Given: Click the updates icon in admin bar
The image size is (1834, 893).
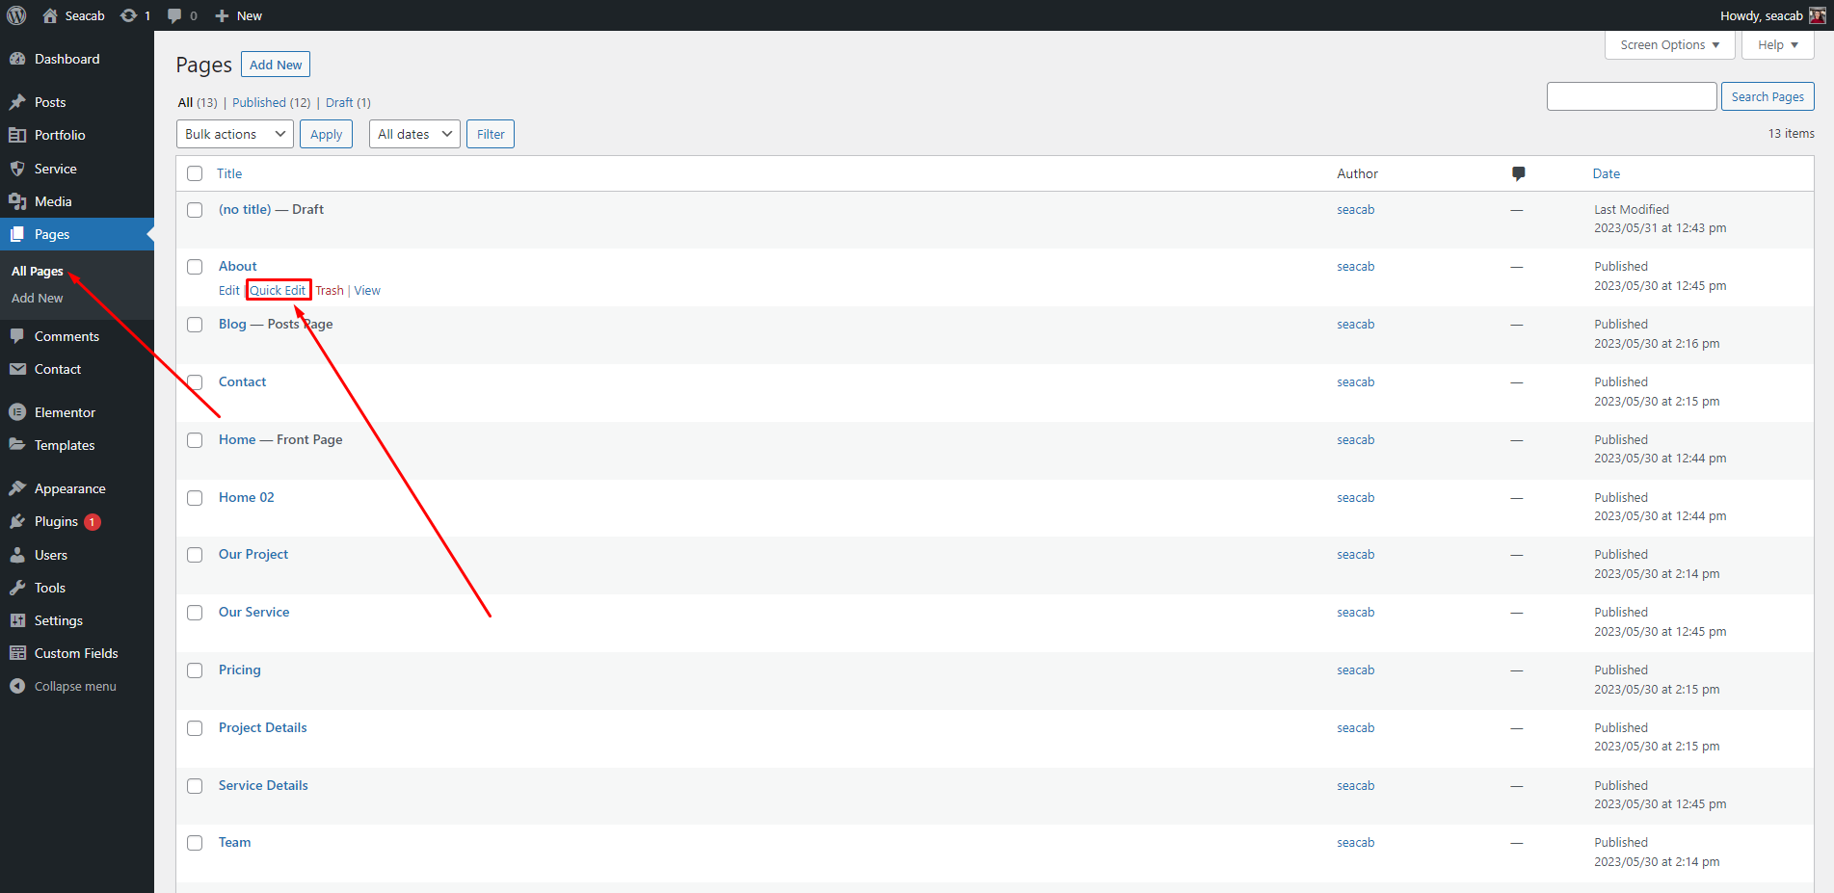Looking at the screenshot, I should [x=128, y=15].
